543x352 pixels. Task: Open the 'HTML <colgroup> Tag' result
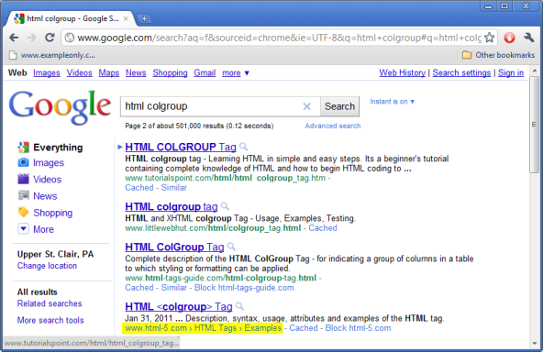(x=178, y=307)
